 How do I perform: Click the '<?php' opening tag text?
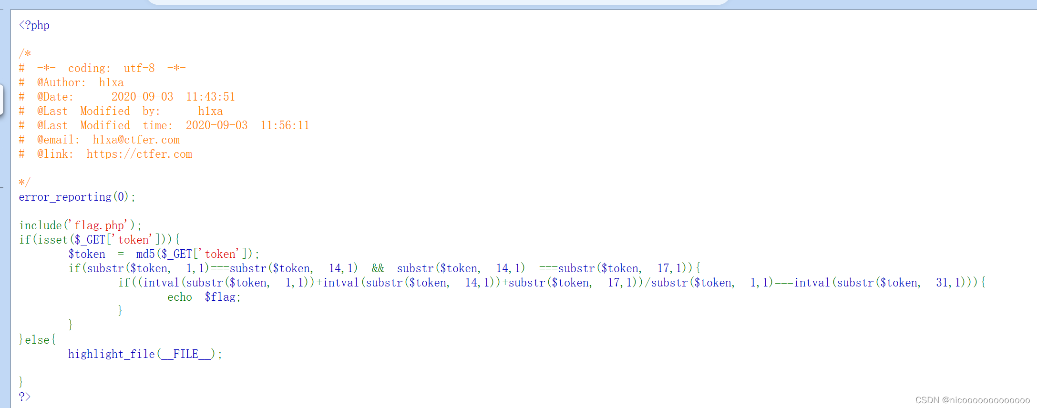click(x=34, y=25)
